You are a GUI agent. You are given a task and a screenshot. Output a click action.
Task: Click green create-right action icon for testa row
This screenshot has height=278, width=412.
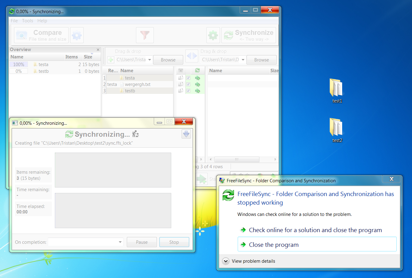[198, 78]
